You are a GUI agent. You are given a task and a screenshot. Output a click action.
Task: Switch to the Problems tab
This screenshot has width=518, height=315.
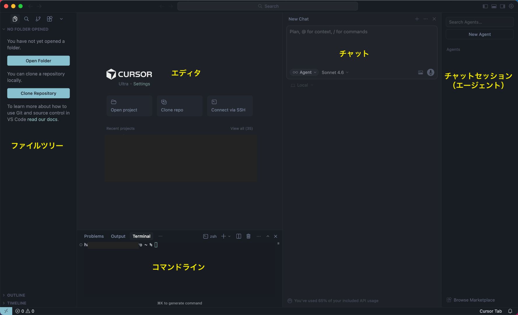[x=94, y=236]
